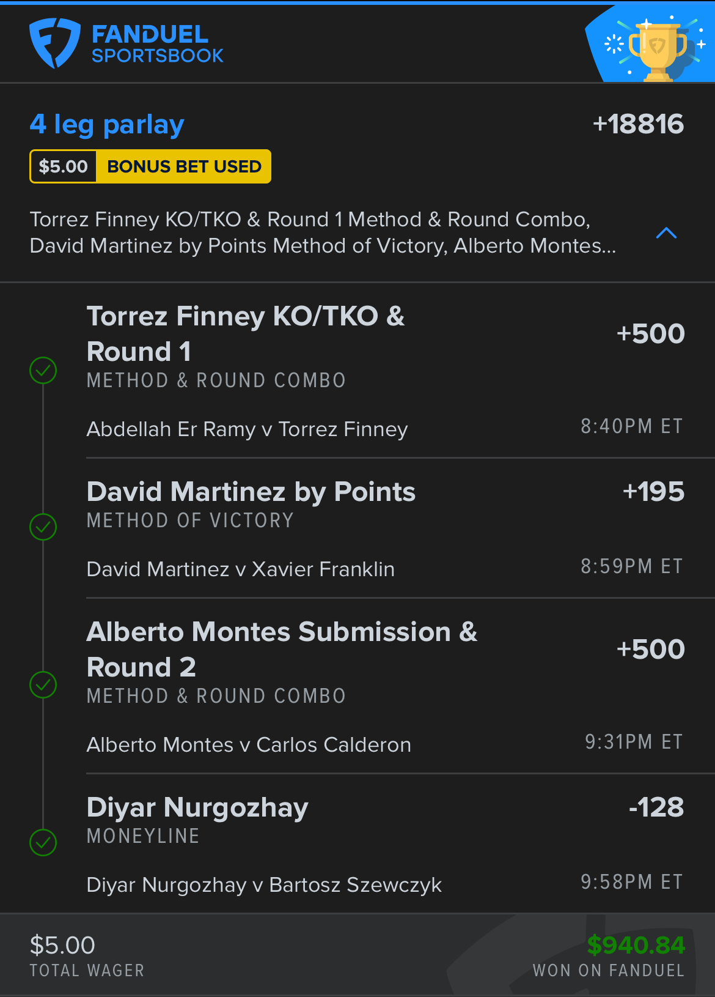The height and width of the screenshot is (997, 715).
Task: Tap the FanDuel shield logo icon
Action: point(54,43)
